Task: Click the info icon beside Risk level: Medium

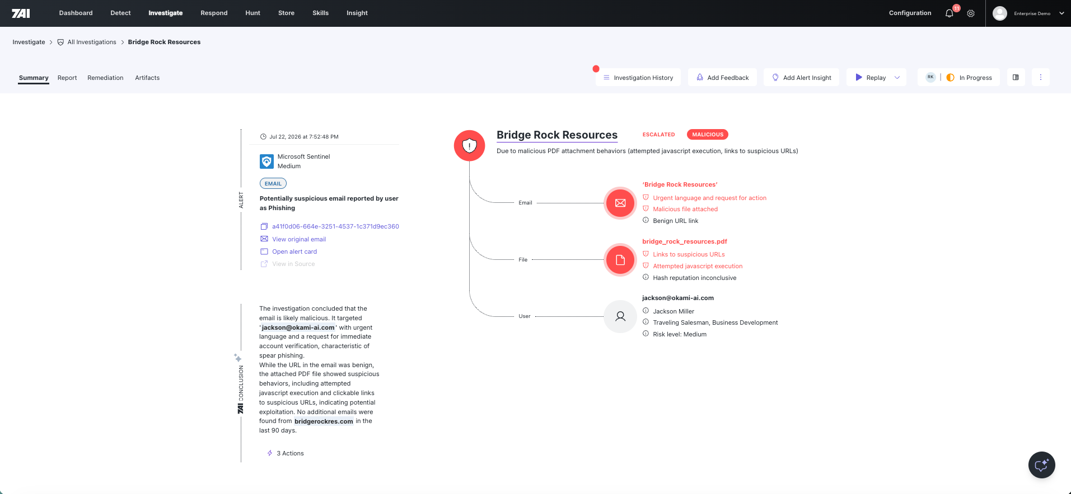Action: point(646,334)
